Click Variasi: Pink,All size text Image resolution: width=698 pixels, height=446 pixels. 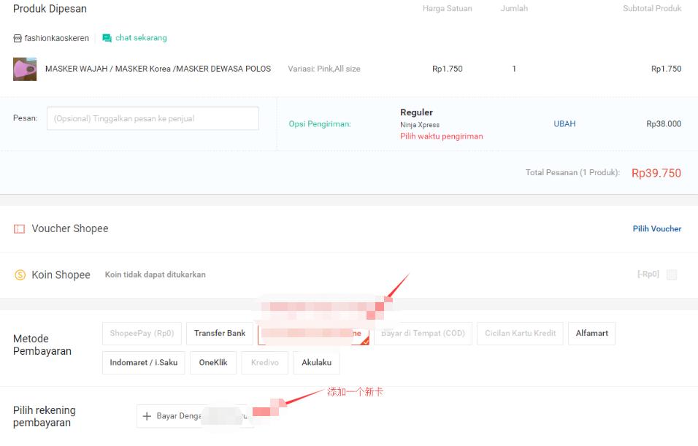pos(324,69)
